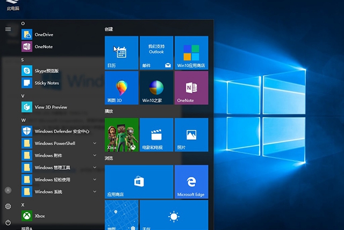This screenshot has height=230, width=344.
Task: Open Xbox in the app list
Action: point(59,215)
